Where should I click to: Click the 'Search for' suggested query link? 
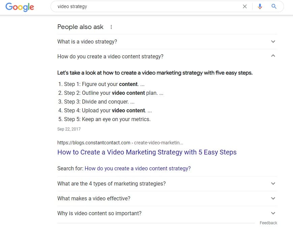click(138, 168)
